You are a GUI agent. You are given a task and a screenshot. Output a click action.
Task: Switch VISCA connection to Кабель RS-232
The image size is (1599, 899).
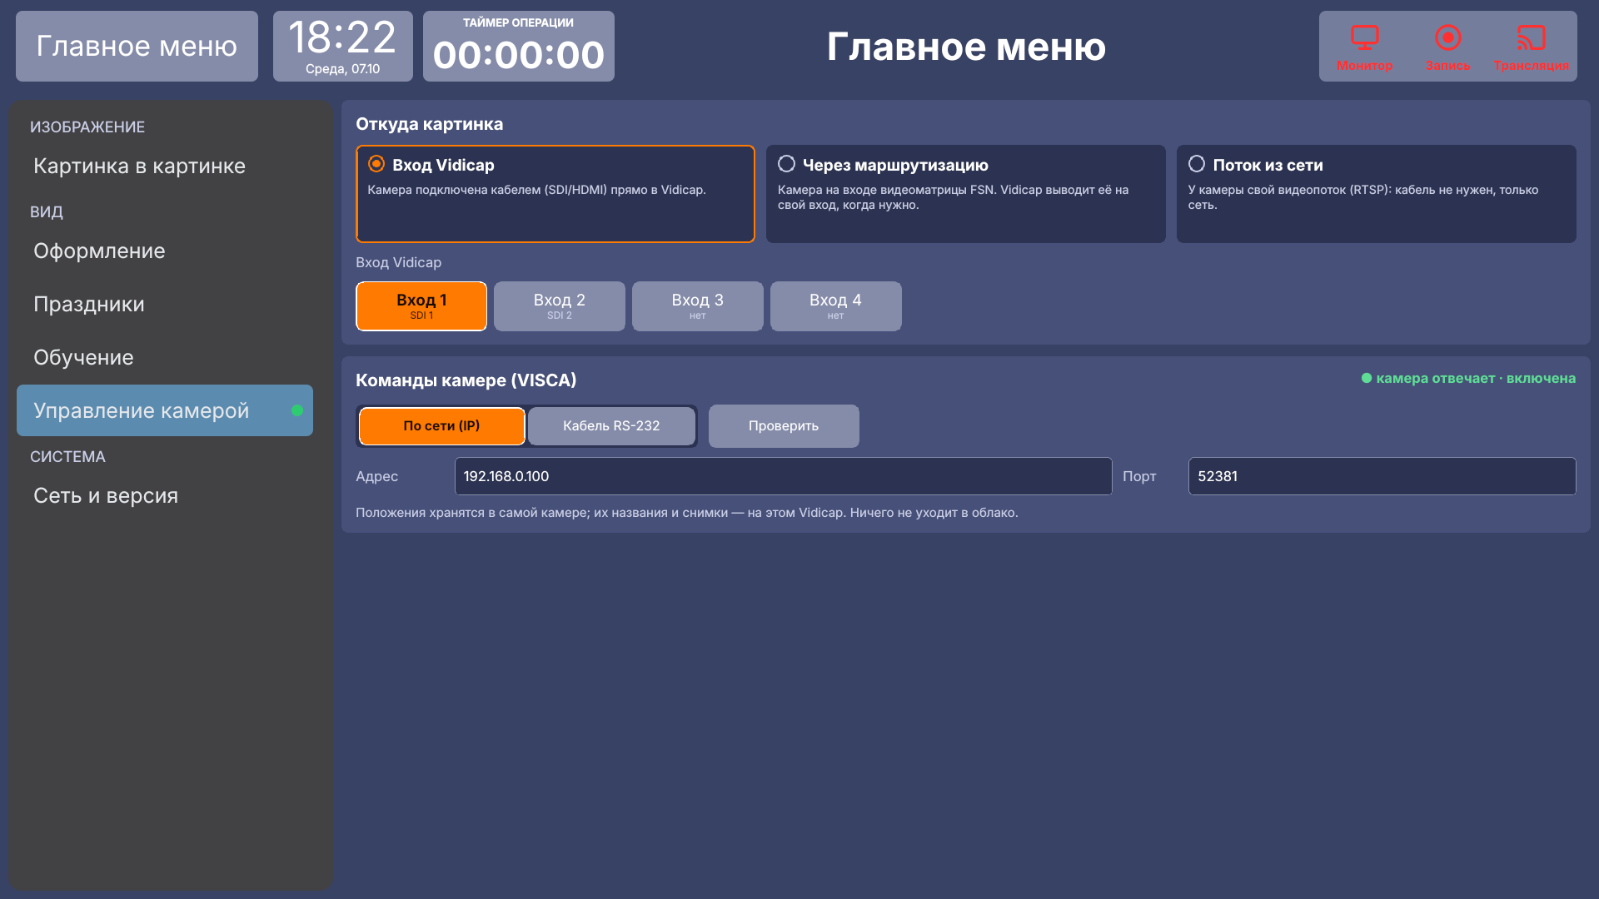pos(611,426)
